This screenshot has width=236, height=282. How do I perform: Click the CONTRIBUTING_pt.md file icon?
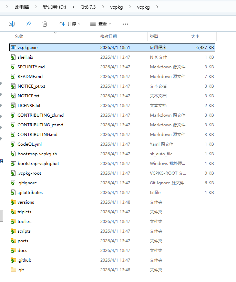[x=13, y=125]
